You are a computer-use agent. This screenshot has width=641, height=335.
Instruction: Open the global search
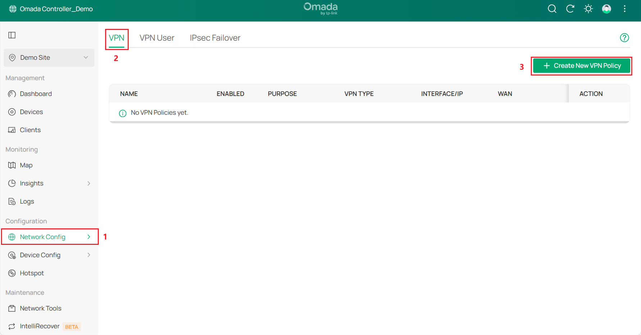pyautogui.click(x=552, y=9)
